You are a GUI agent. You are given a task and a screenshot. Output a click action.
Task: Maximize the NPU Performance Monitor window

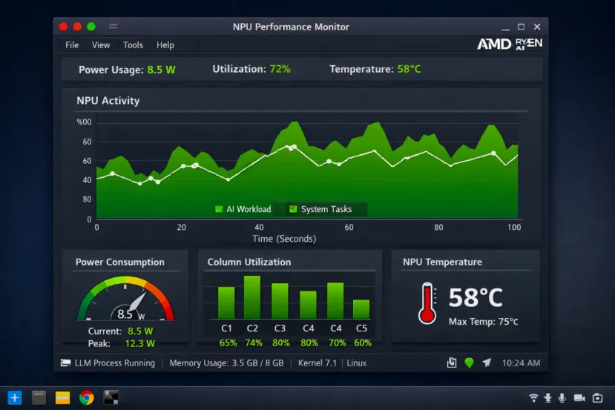click(522, 27)
